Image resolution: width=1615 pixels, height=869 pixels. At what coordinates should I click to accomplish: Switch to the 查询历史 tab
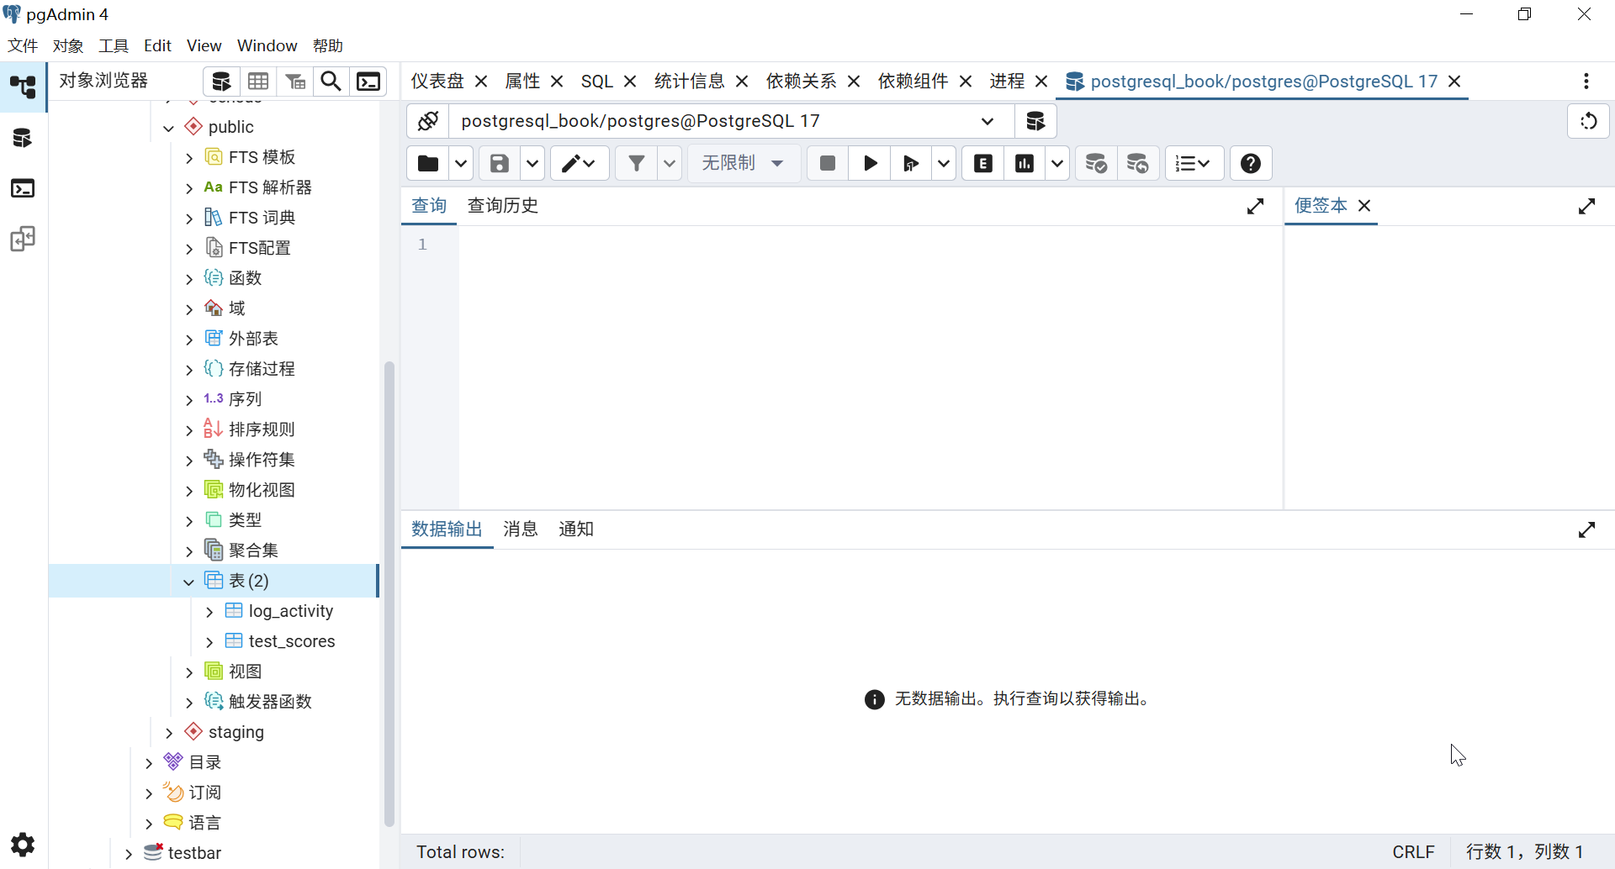pyautogui.click(x=502, y=206)
